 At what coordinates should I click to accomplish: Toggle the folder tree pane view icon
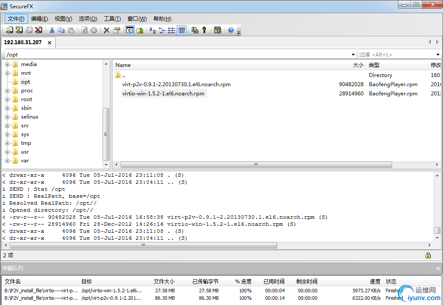(130, 30)
